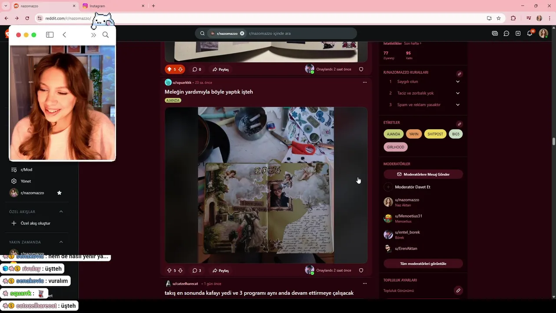The image size is (556, 313).
Task: Open more options menu for squarkkk post
Action: click(365, 82)
